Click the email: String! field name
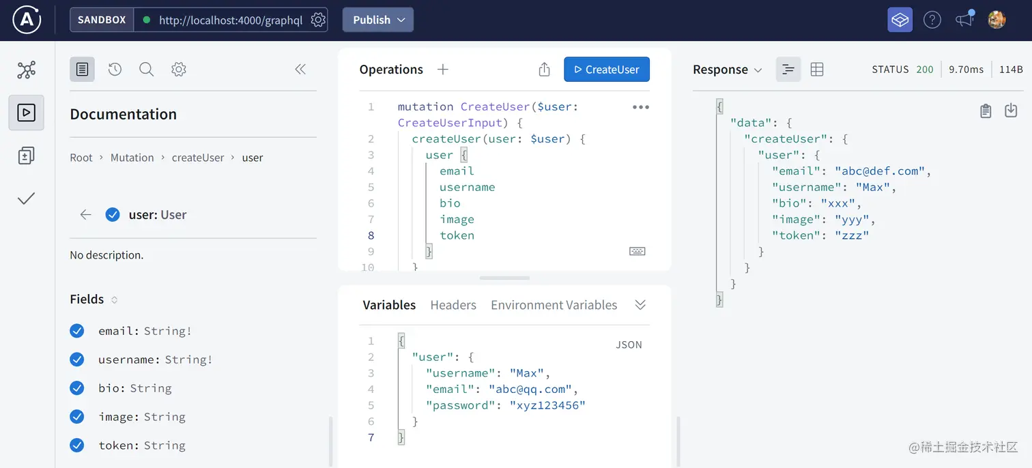Viewport: 1032px width, 468px height. point(145,331)
